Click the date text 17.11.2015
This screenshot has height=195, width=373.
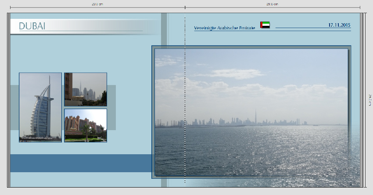pos(339,25)
